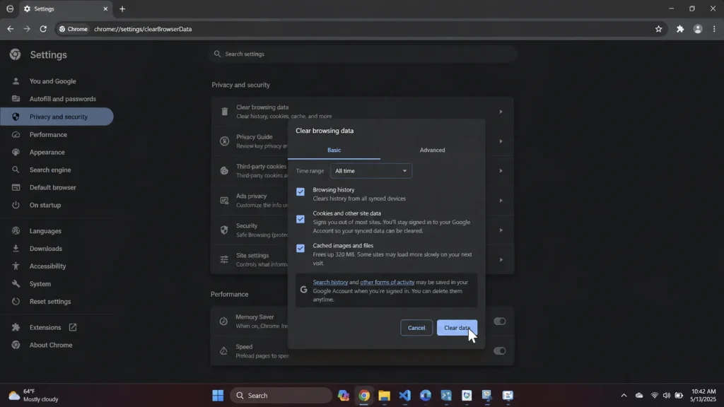Open the Search engine settings

(x=50, y=170)
